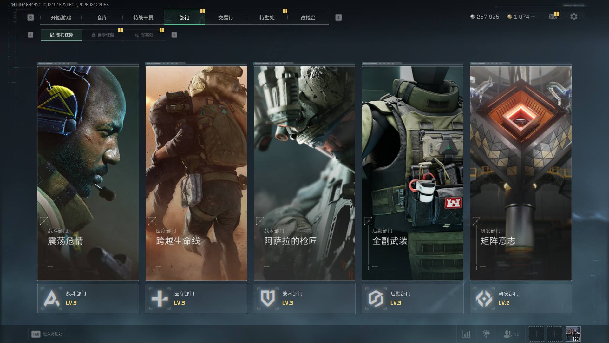Click 开始游戏 in the top navigation

[61, 18]
